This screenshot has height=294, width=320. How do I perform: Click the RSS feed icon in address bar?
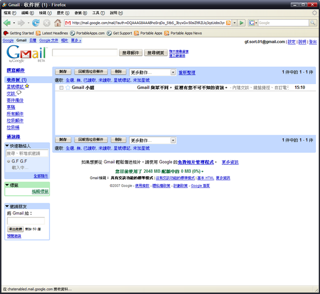tap(228, 23)
